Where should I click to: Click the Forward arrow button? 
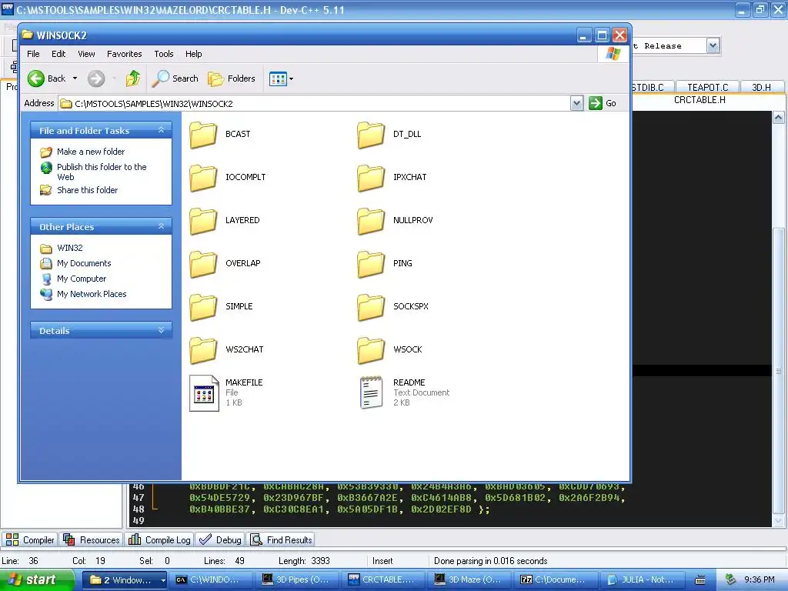(96, 78)
